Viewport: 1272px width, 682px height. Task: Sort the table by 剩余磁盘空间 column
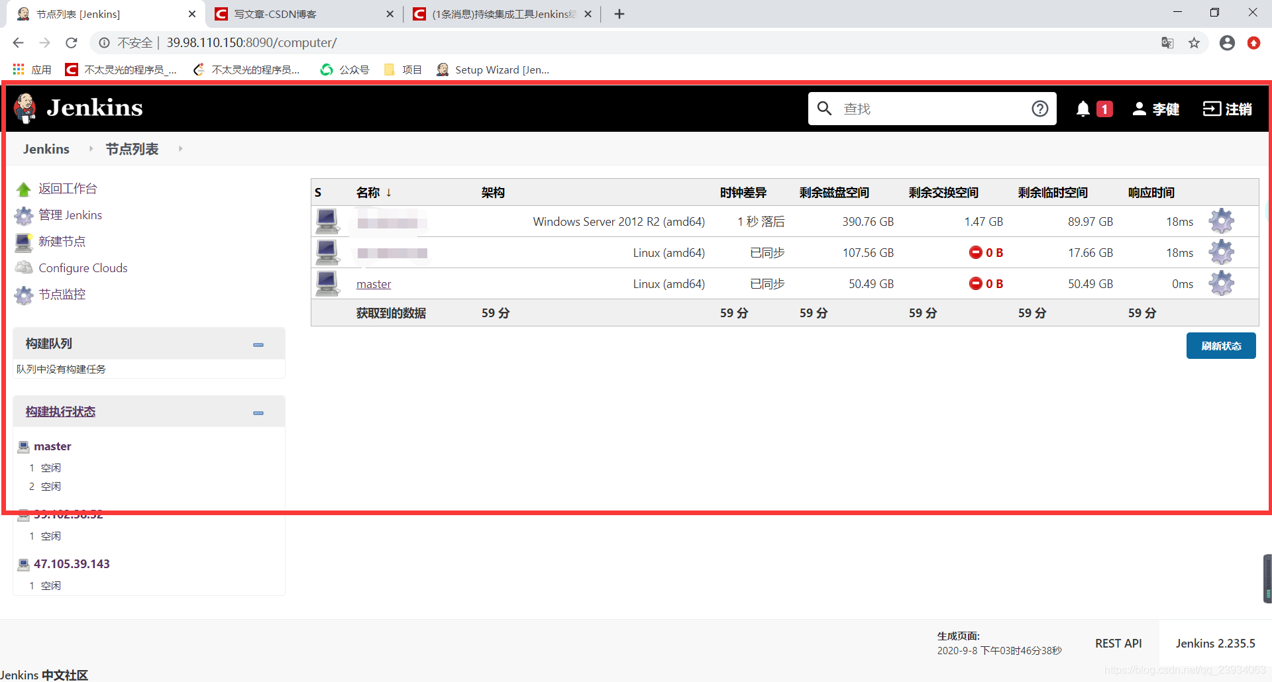pyautogui.click(x=834, y=193)
